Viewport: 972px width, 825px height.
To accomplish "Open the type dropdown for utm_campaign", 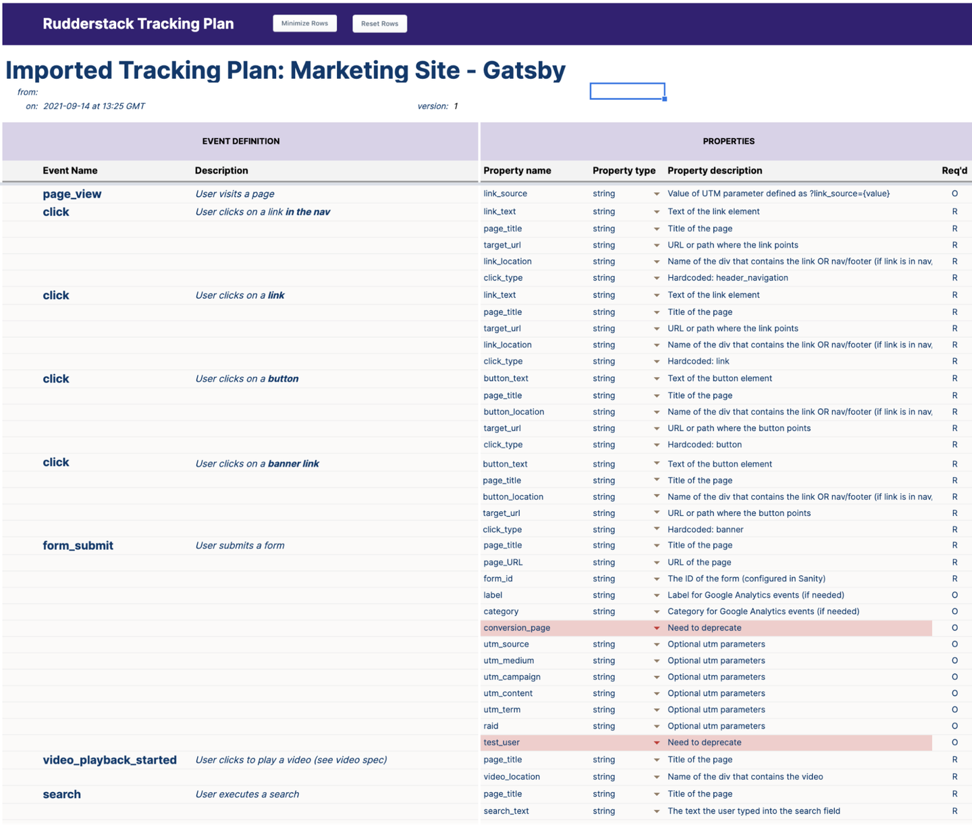I will pos(655,677).
